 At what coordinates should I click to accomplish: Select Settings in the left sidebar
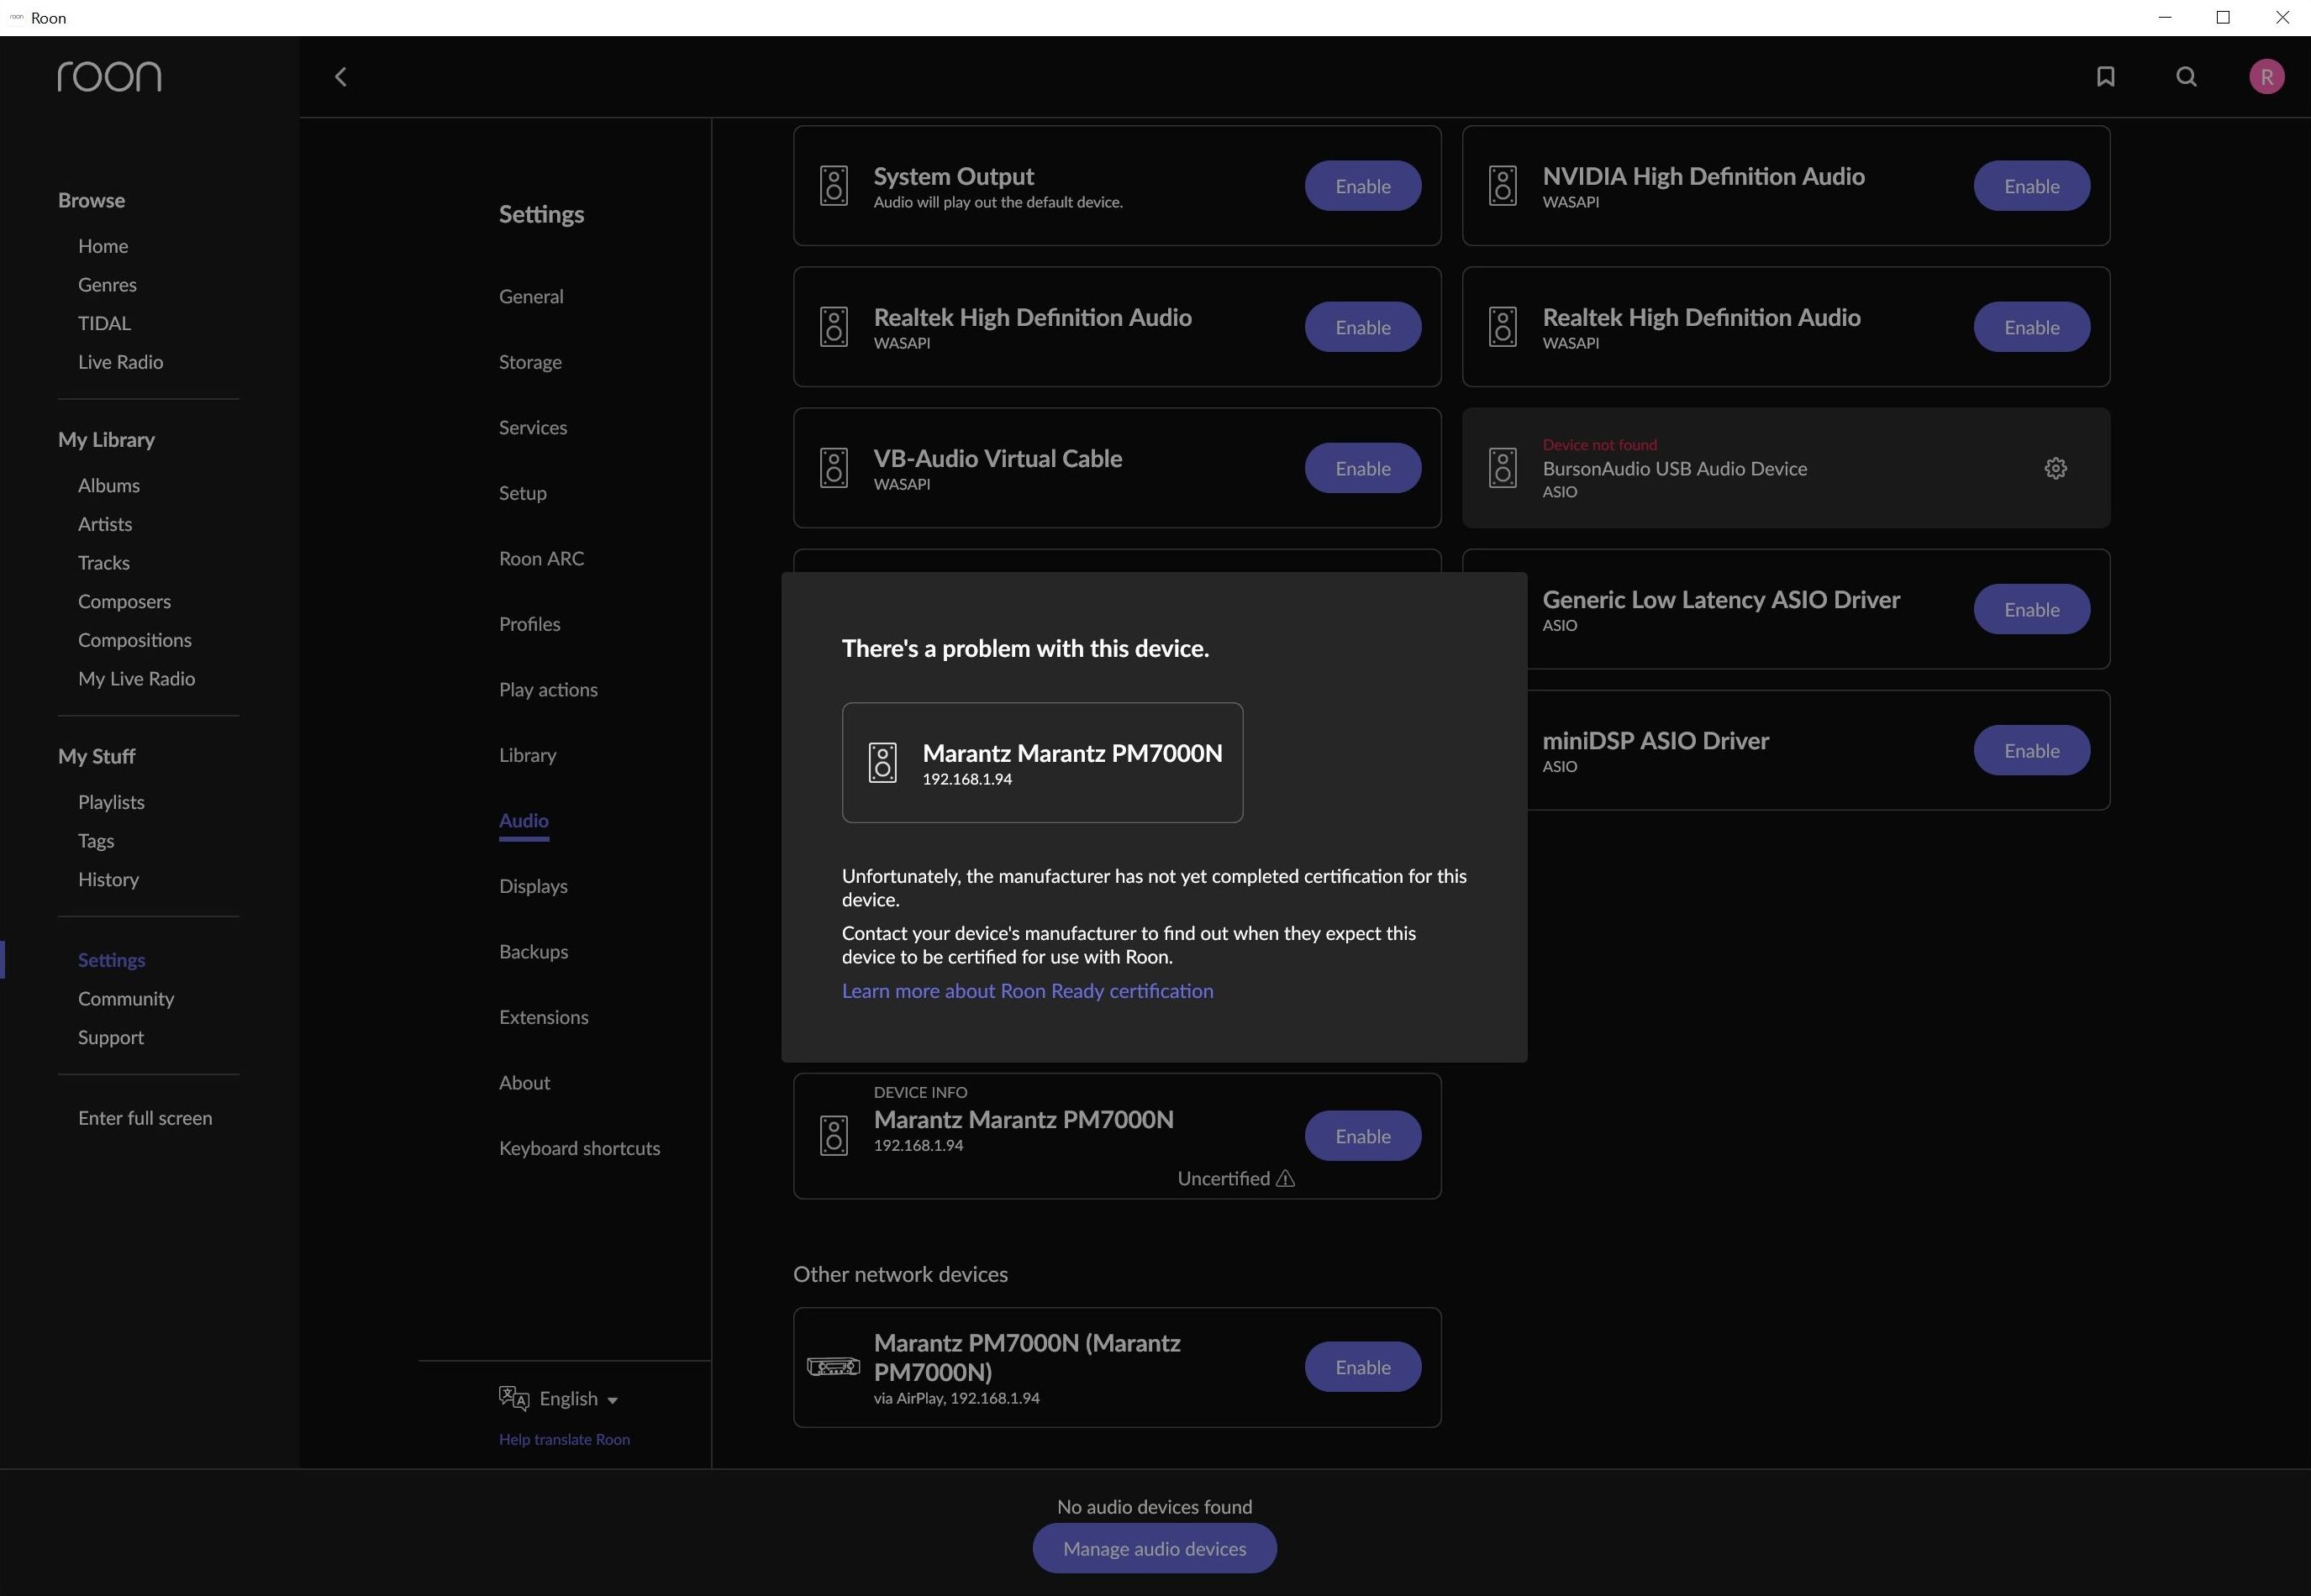111,960
